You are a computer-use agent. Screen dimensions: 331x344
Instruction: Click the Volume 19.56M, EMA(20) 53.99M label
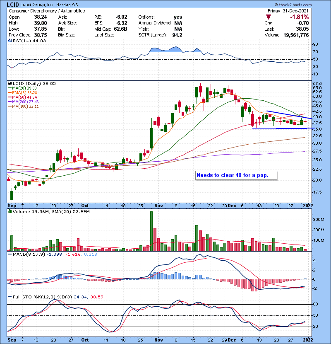click(x=51, y=211)
